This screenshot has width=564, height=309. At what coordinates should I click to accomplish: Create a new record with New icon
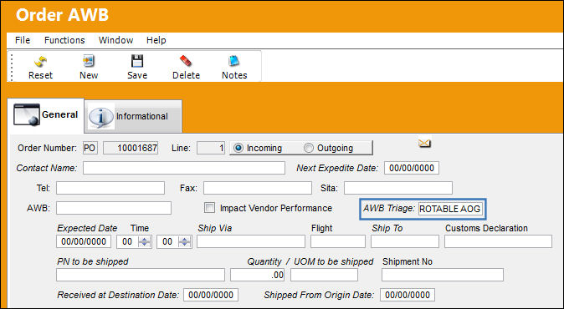pos(89,62)
